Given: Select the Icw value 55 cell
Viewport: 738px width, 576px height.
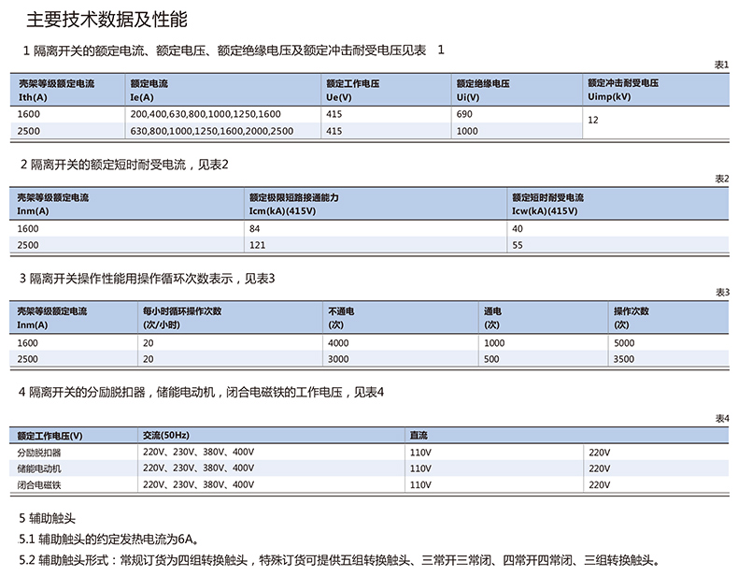Looking at the screenshot, I should coord(518,244).
